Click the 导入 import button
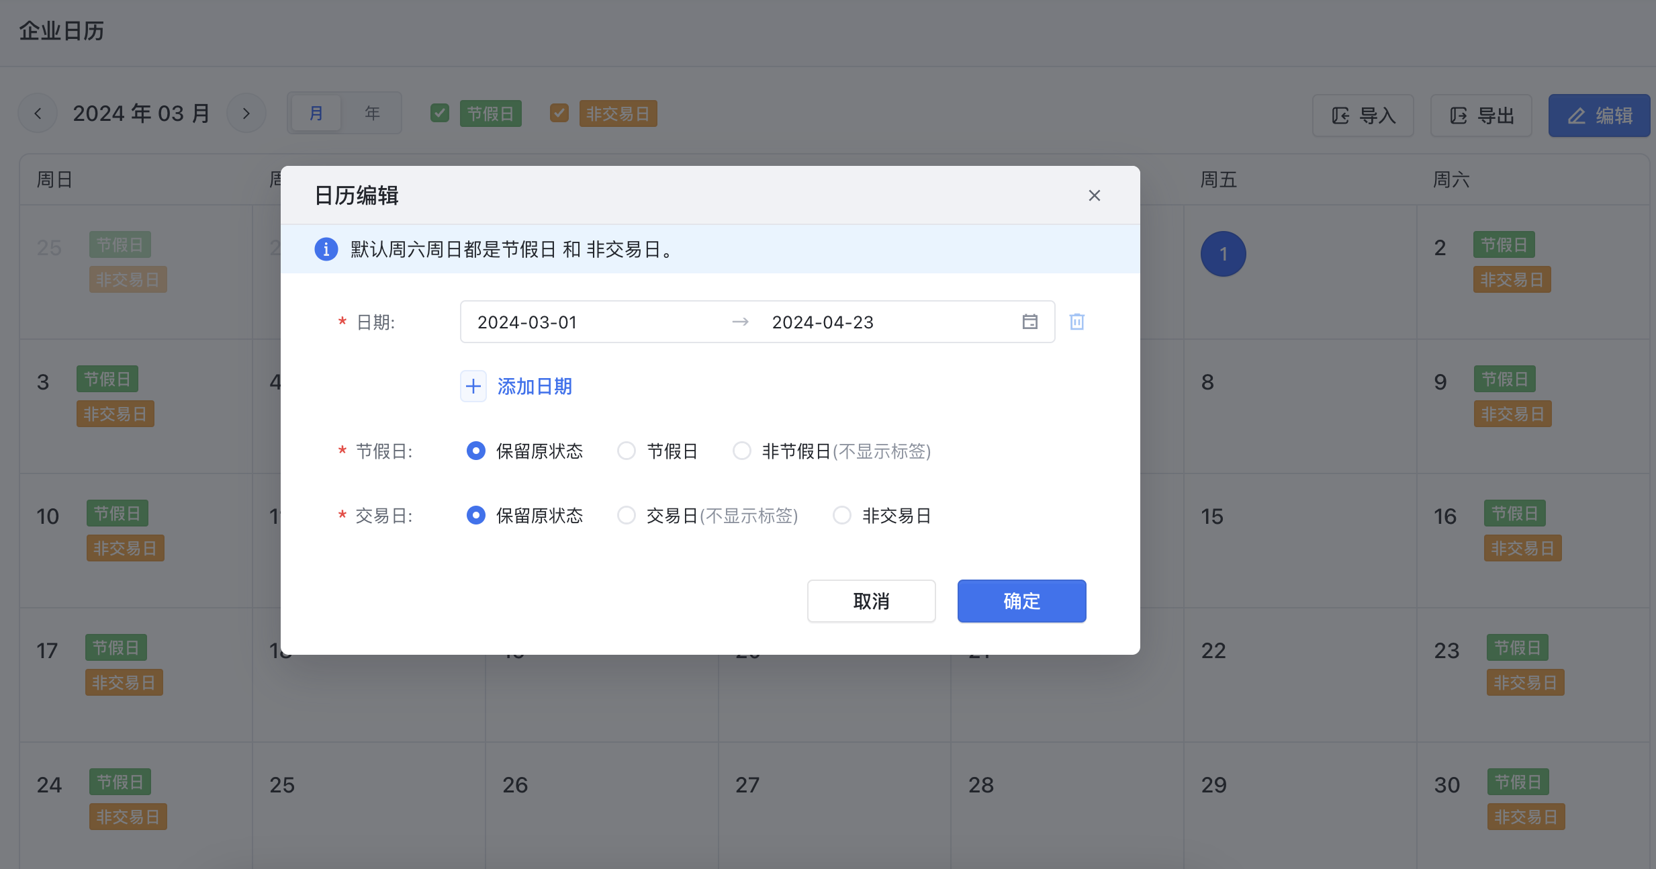This screenshot has width=1656, height=869. coord(1363,116)
